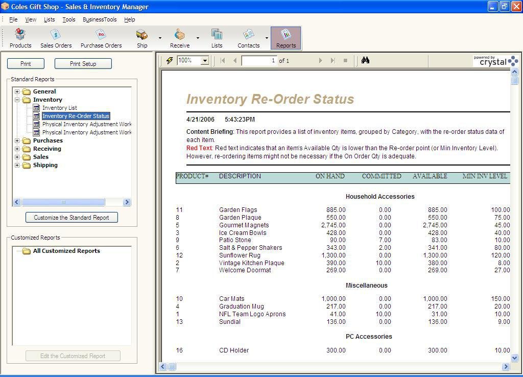
Task: Go to last report page
Action: click(333, 60)
